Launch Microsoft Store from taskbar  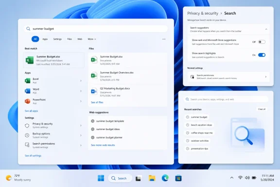tap(178, 178)
